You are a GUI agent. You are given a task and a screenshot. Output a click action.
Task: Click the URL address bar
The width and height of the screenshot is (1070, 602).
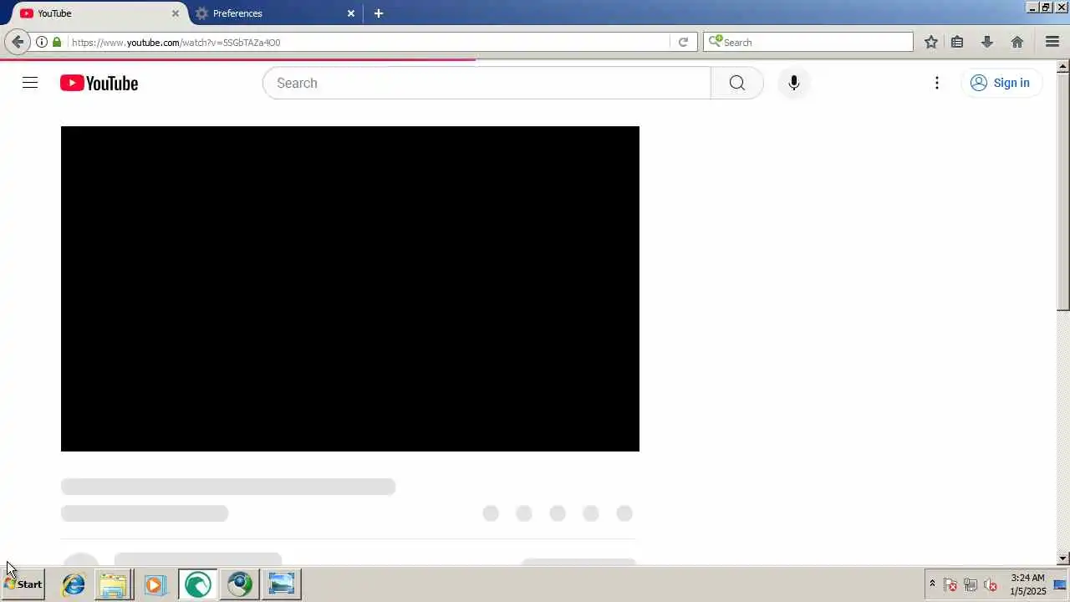(368, 42)
